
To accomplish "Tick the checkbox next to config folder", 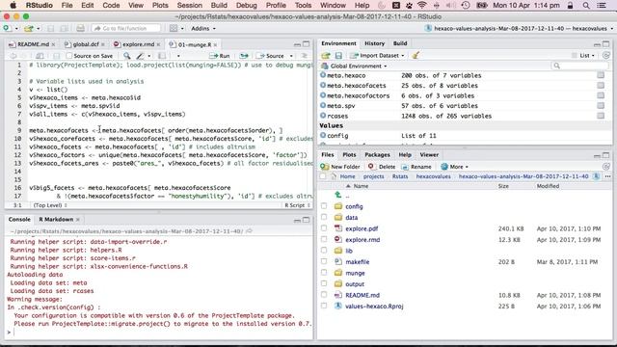I will 324,205.
